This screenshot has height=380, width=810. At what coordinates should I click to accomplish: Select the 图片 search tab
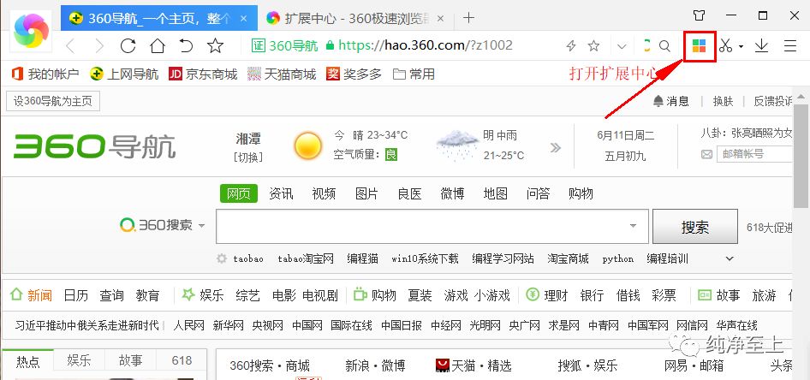coord(366,193)
